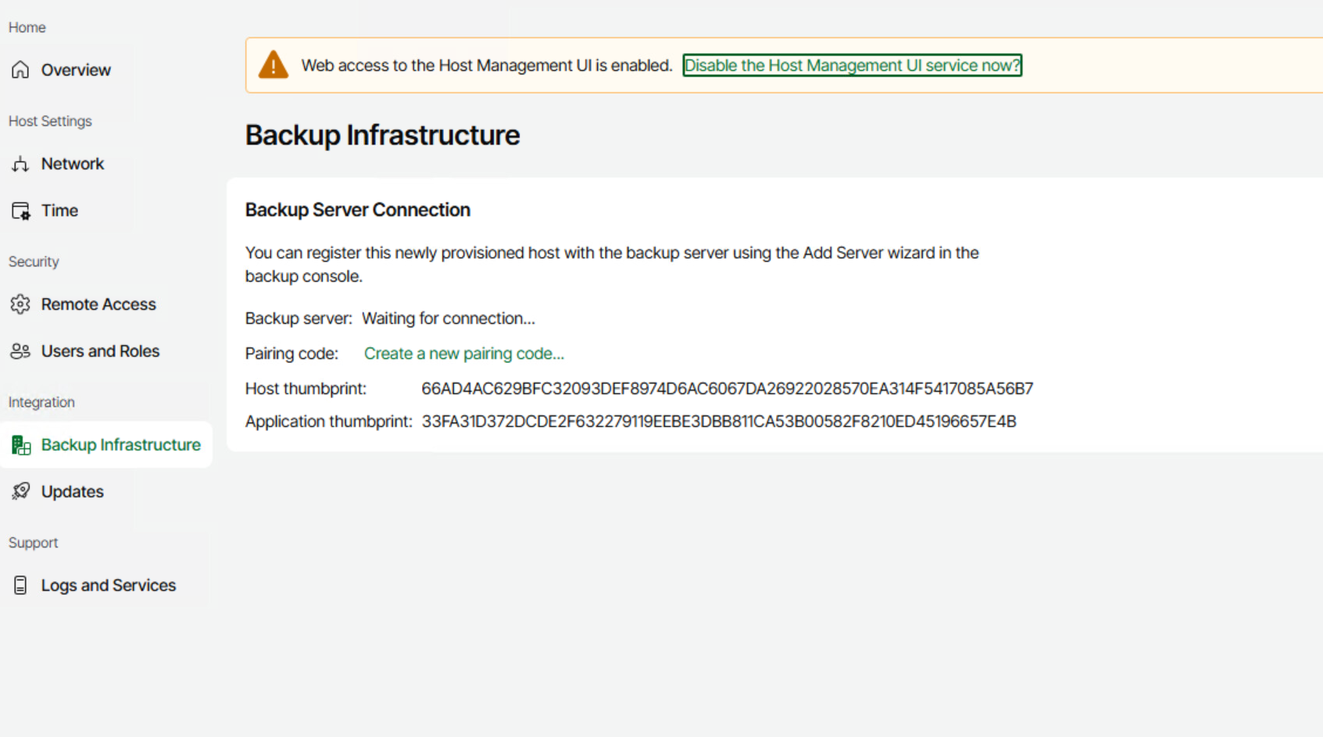Click the orange warning triangle icon
Viewport: 1323px width, 737px height.
click(x=274, y=65)
